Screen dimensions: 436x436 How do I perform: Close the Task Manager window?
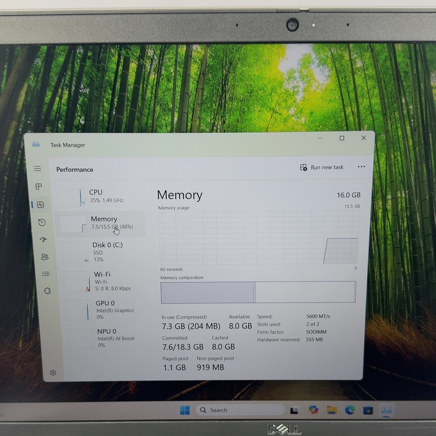pos(363,138)
